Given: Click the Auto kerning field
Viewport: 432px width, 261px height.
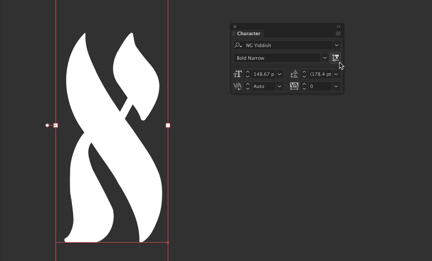Looking at the screenshot, I should [264, 86].
